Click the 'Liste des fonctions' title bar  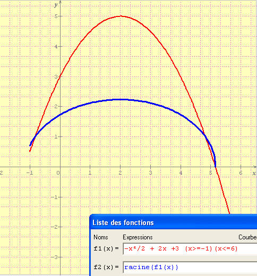tap(174, 222)
